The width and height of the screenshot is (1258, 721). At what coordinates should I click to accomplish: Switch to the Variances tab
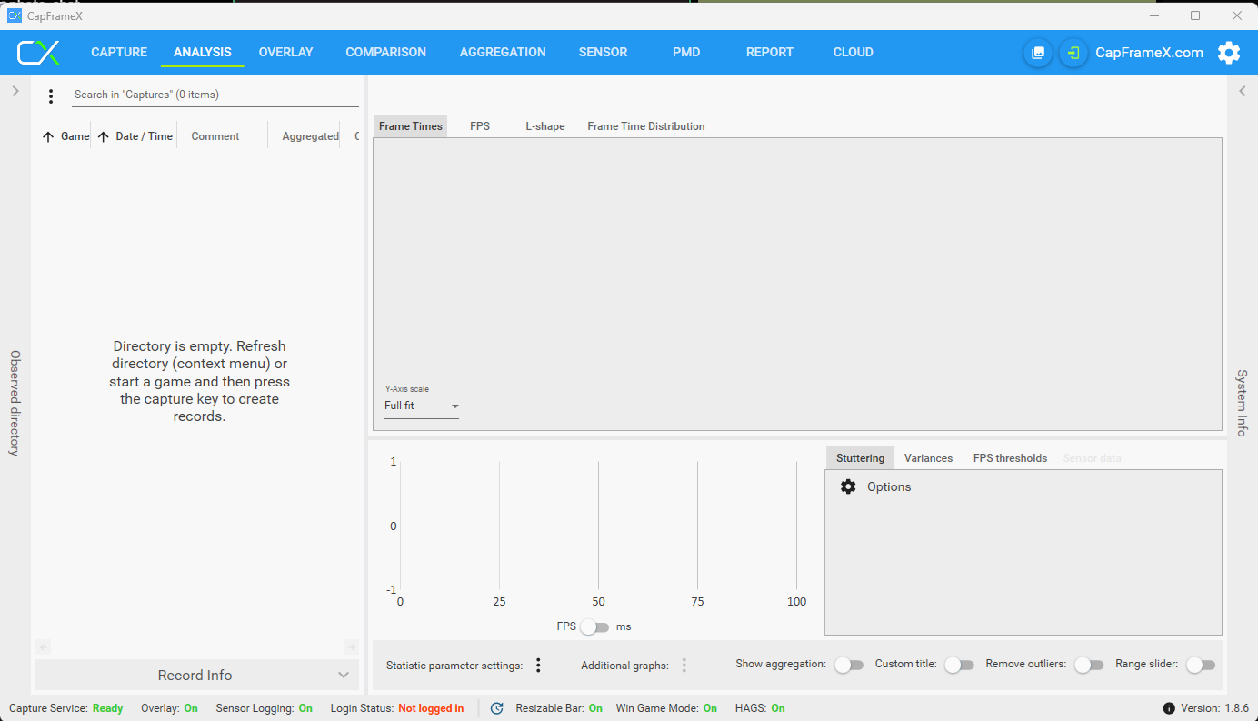click(928, 458)
